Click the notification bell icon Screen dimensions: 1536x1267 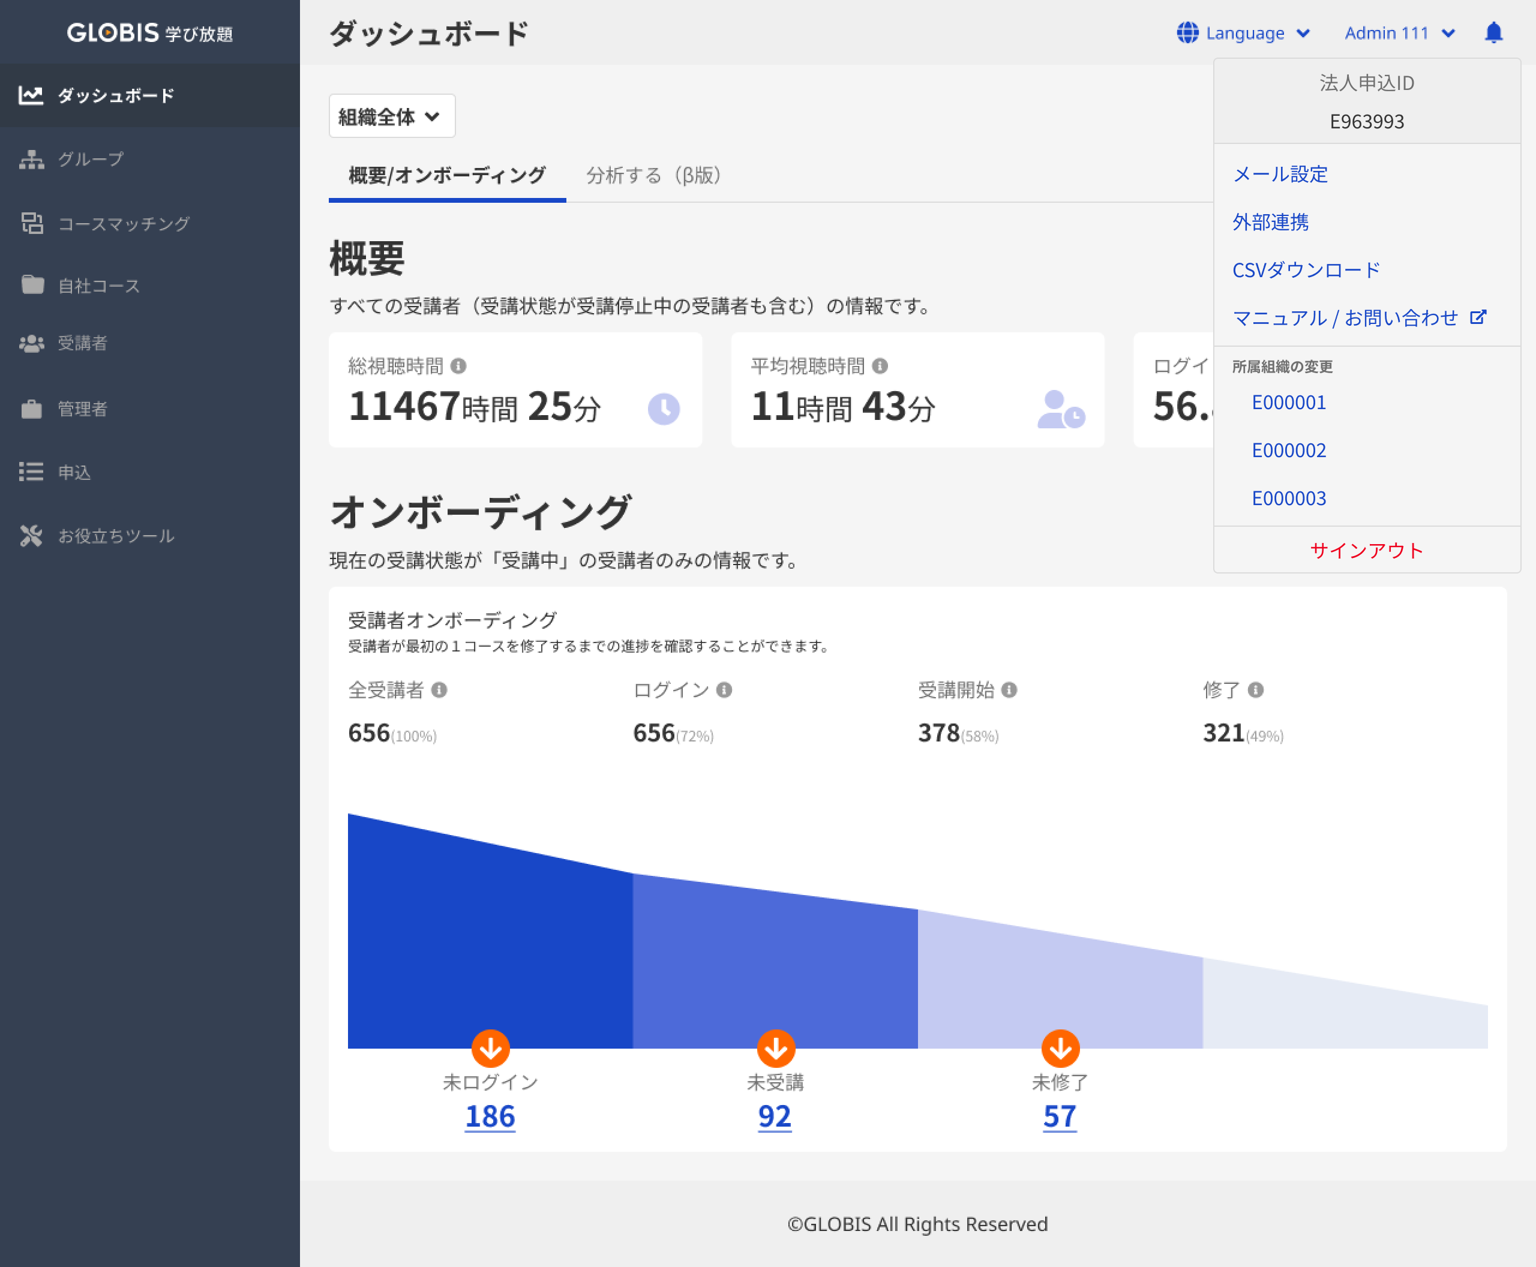pos(1493,33)
